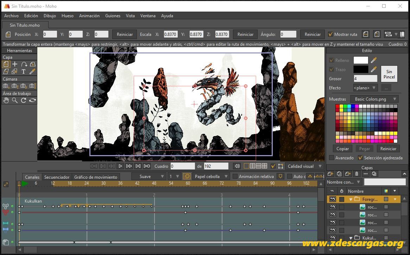Pick the Eyedropper tool under Capa
410x255 pixels.
(x=32, y=72)
